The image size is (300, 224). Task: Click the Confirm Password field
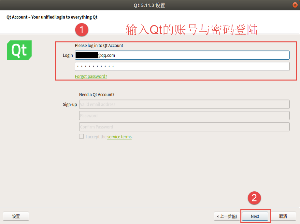click(184, 127)
